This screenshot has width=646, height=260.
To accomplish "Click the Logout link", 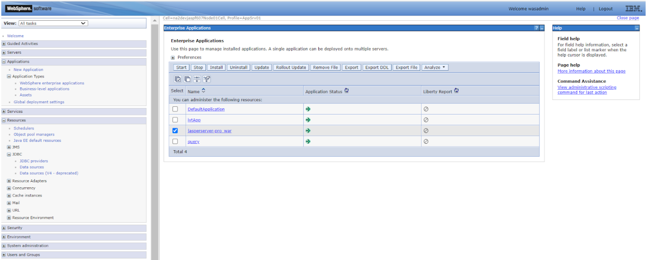I will [605, 9].
